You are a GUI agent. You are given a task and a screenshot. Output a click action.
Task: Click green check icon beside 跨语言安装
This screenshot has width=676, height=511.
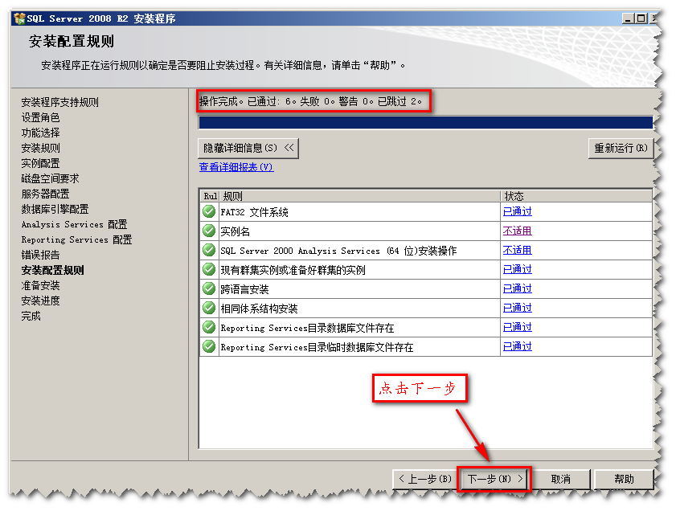pos(209,288)
